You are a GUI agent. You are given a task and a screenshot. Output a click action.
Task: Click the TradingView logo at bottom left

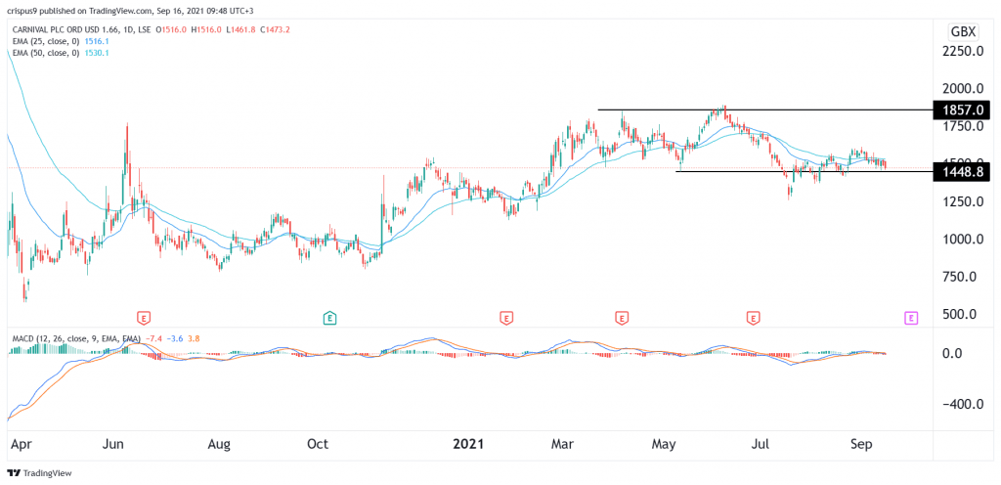(x=39, y=473)
